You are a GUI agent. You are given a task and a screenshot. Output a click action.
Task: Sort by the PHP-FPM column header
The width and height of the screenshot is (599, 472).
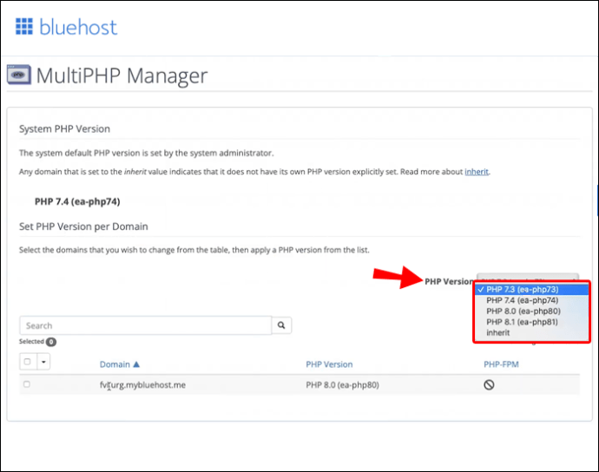501,364
